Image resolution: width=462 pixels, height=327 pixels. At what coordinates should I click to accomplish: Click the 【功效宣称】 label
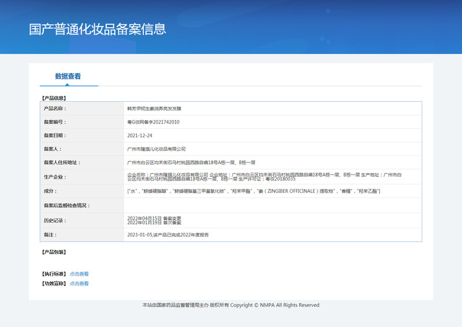click(x=54, y=284)
